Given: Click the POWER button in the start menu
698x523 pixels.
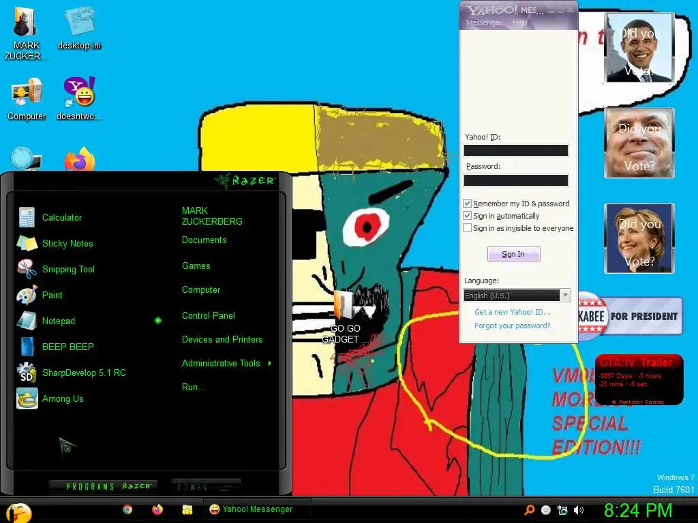Looking at the screenshot, I should 205,486.
